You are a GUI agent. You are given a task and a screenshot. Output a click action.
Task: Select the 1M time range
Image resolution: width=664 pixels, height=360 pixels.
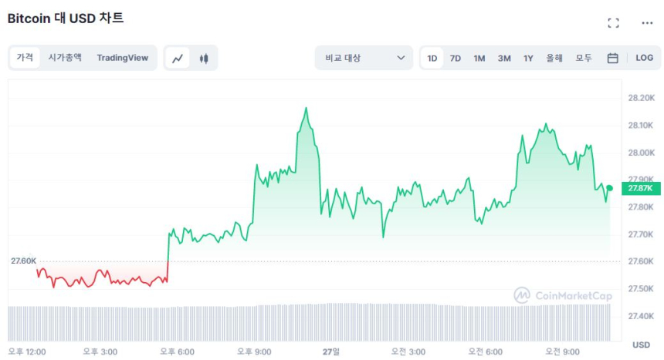tap(479, 58)
